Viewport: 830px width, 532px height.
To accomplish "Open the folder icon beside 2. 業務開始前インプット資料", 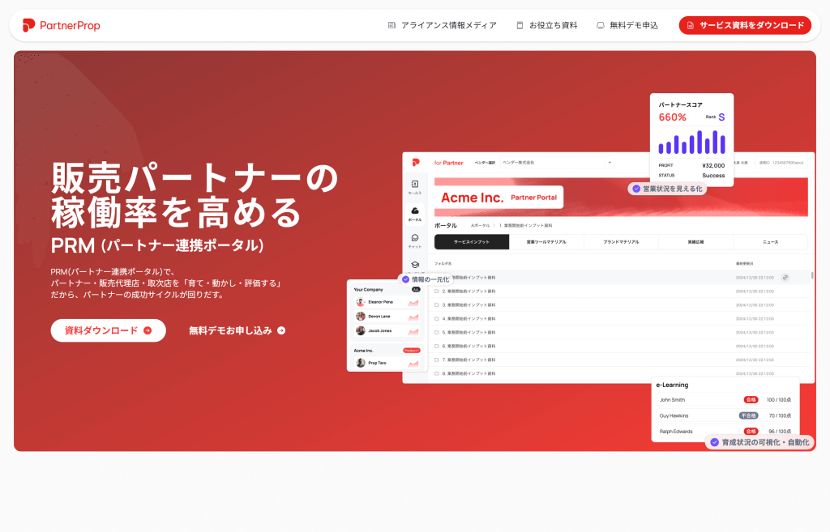I will (437, 292).
